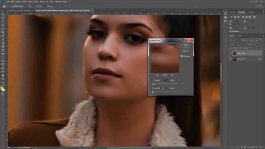Toggle Quick Mask mode icon
The image size is (265, 149).
click(3, 94)
